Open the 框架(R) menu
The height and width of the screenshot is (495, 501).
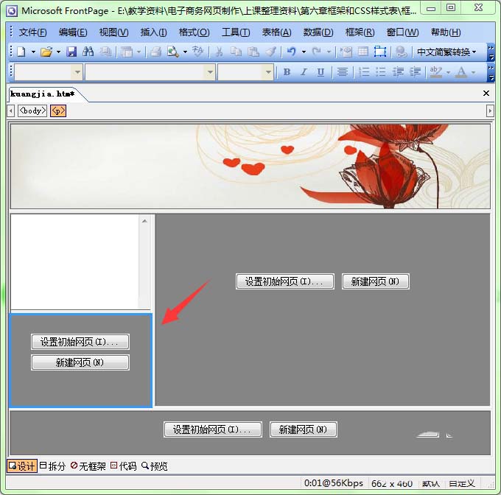[360, 32]
